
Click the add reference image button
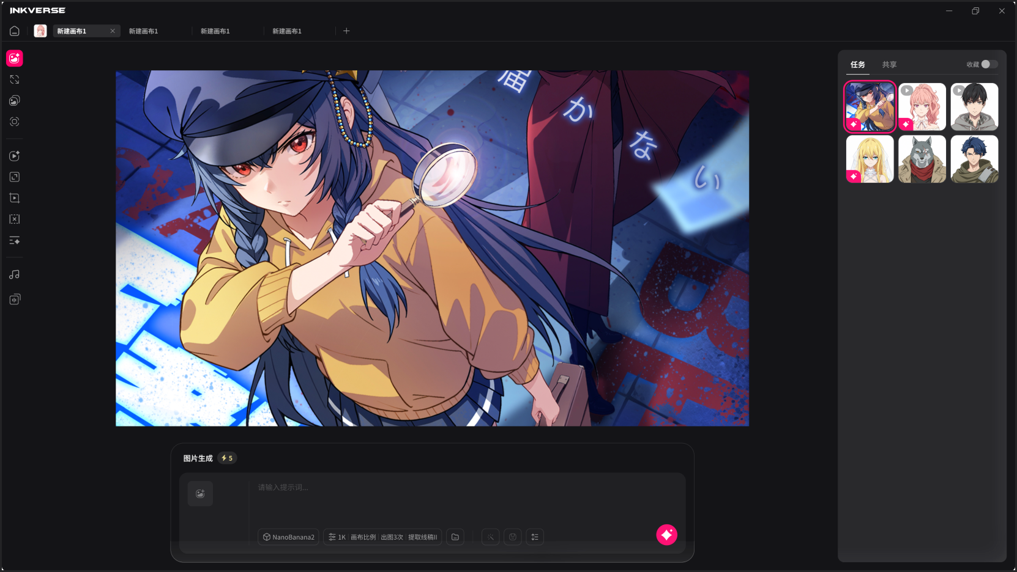point(200,494)
